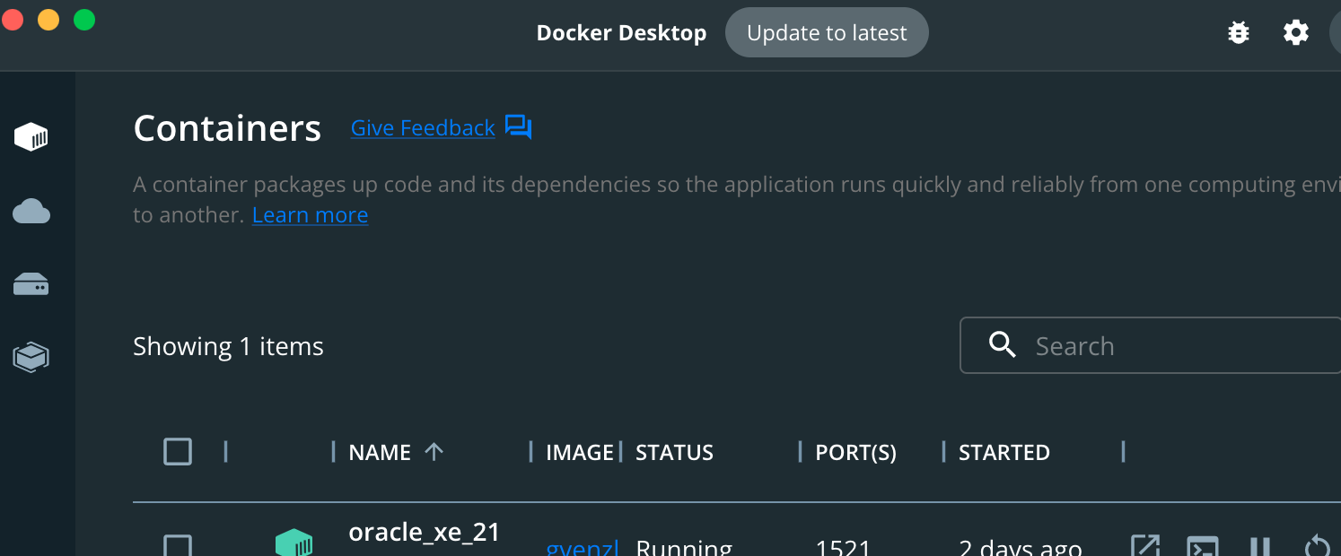Image resolution: width=1341 pixels, height=556 pixels.
Task: Click the Running status text
Action: (684, 546)
